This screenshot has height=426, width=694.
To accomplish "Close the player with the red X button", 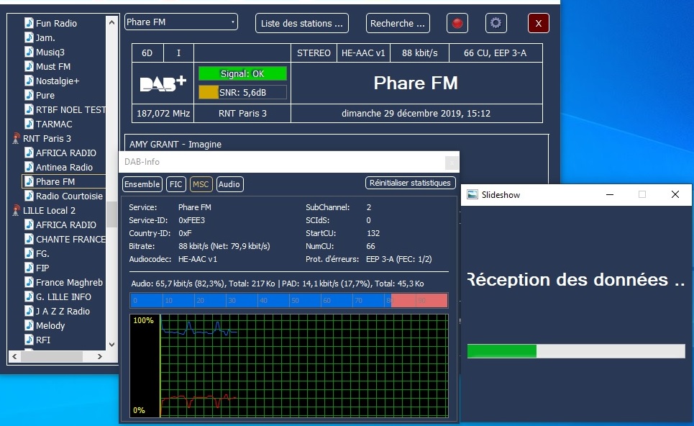I will pyautogui.click(x=538, y=23).
